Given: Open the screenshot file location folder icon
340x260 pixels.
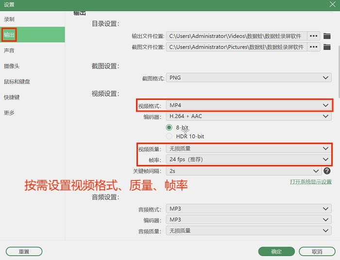Looking at the screenshot, I should tap(327, 47).
